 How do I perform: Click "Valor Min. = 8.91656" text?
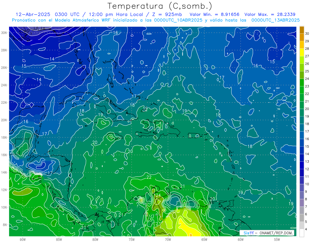(x=215, y=14)
